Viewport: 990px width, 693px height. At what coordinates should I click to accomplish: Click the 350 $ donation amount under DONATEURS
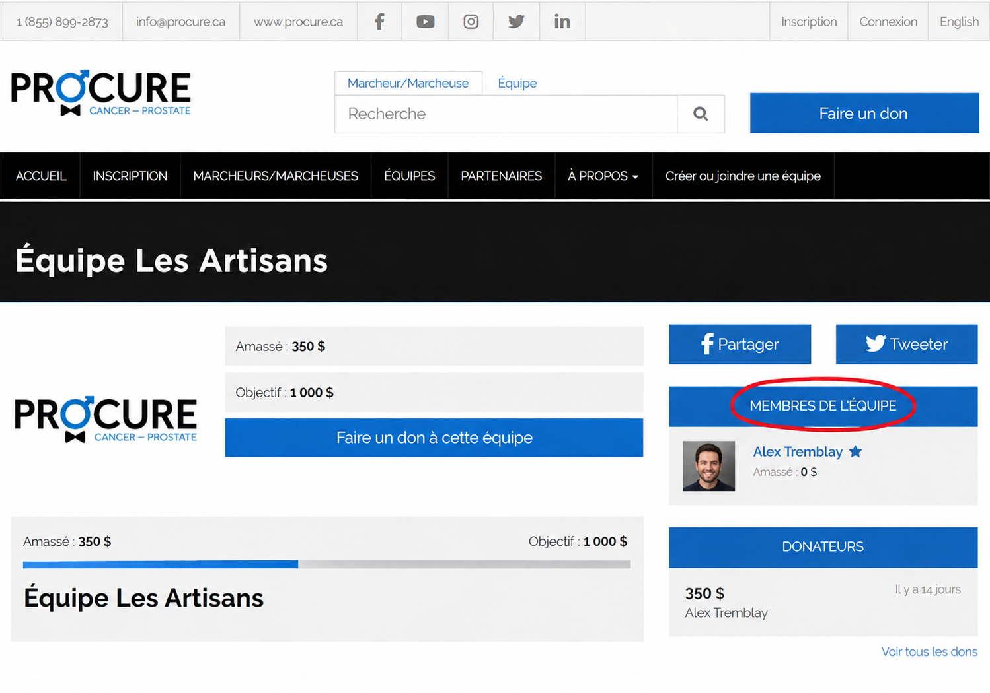704,593
